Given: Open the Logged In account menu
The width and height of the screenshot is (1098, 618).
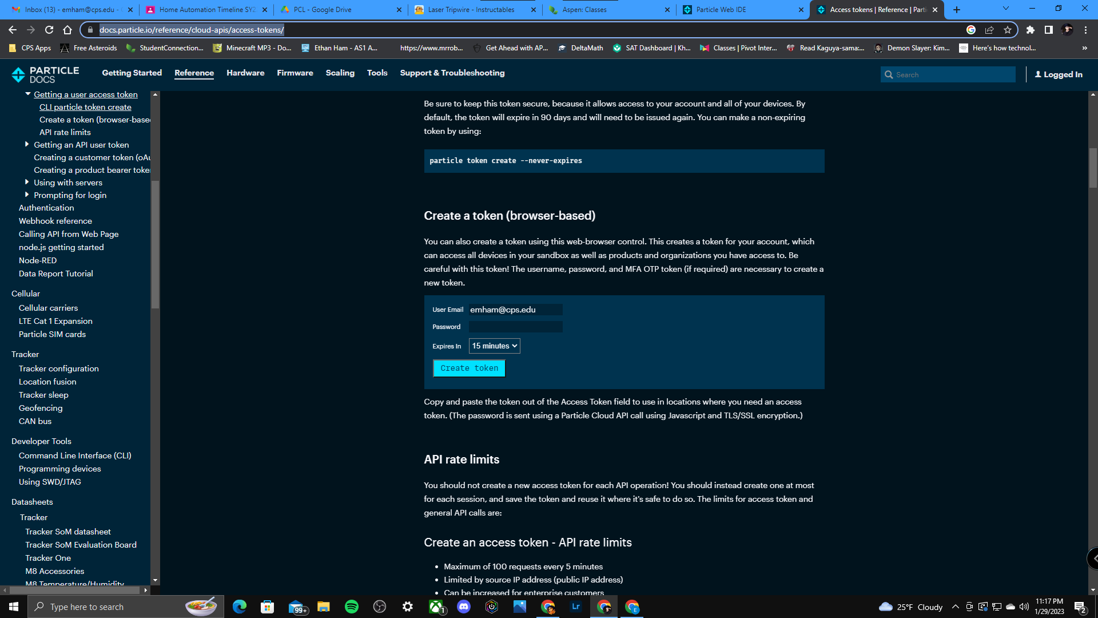Looking at the screenshot, I should click(x=1059, y=74).
